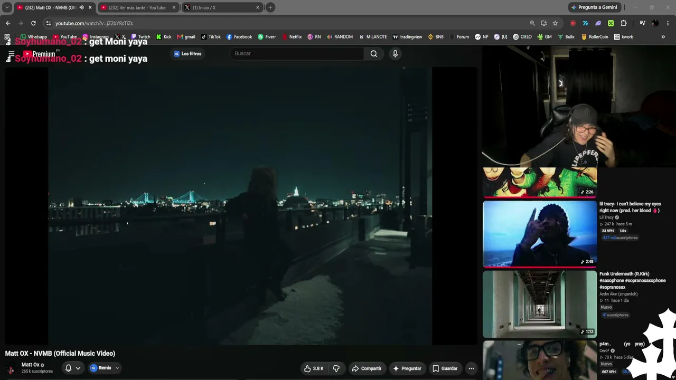Open the media controls icon in toolbar
The height and width of the screenshot is (380, 676).
tap(642, 23)
